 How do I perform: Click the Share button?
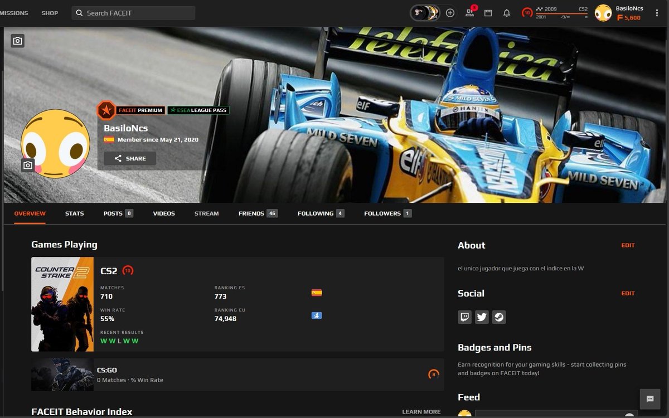[130, 158]
